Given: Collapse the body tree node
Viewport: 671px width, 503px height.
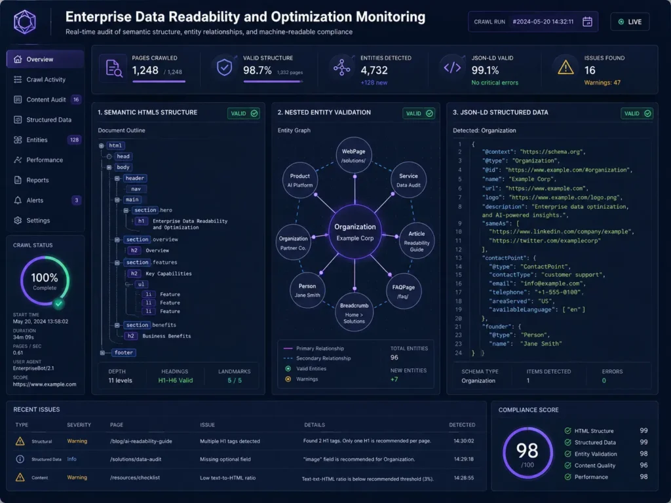Looking at the screenshot, I should coord(109,167).
